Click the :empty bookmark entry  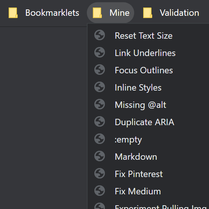(148, 139)
